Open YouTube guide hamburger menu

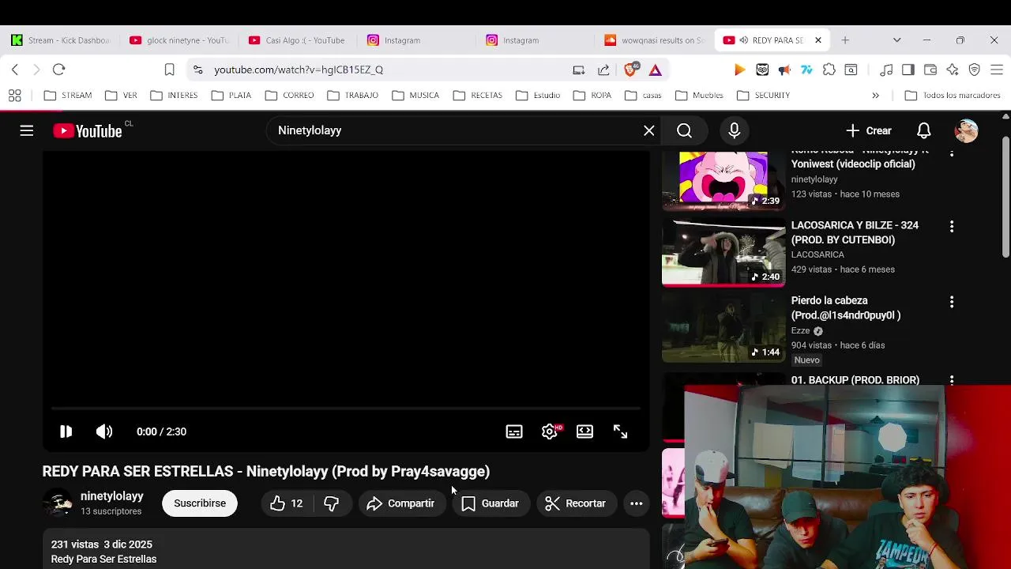(27, 130)
